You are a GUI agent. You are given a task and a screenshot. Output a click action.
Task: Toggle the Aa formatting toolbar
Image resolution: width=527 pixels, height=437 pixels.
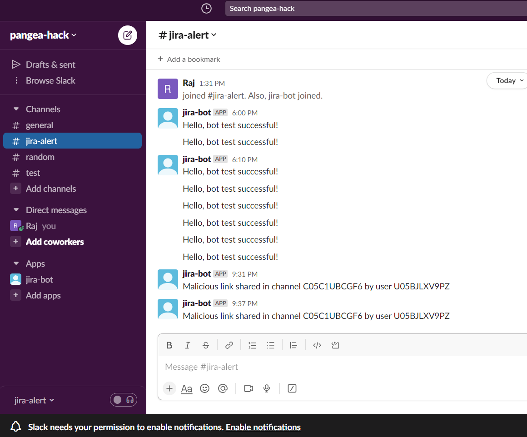[187, 388]
